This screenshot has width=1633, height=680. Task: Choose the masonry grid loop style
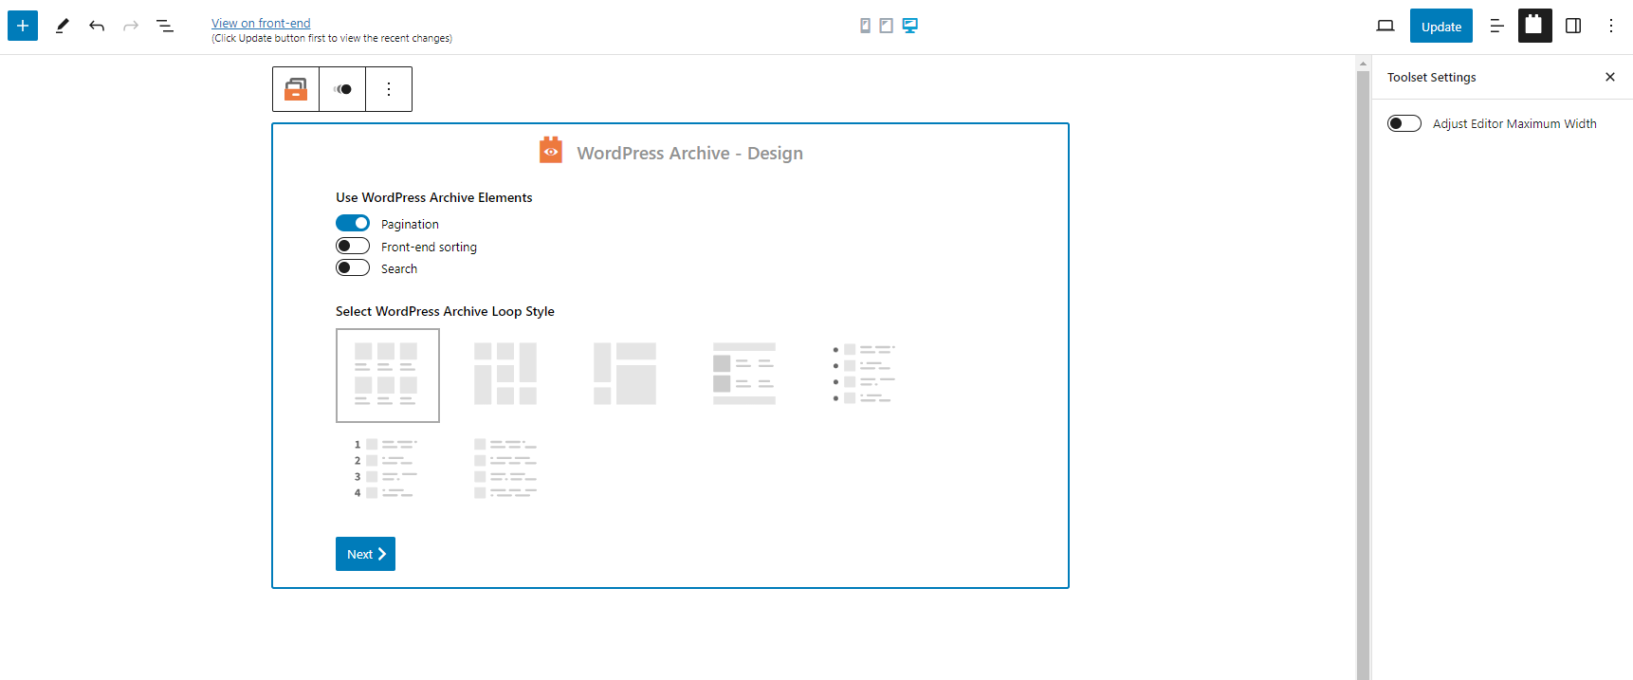(505, 374)
